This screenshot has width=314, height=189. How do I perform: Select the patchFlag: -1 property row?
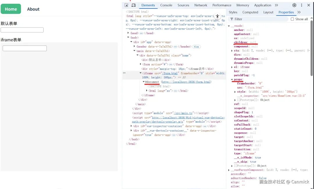pos(244,75)
